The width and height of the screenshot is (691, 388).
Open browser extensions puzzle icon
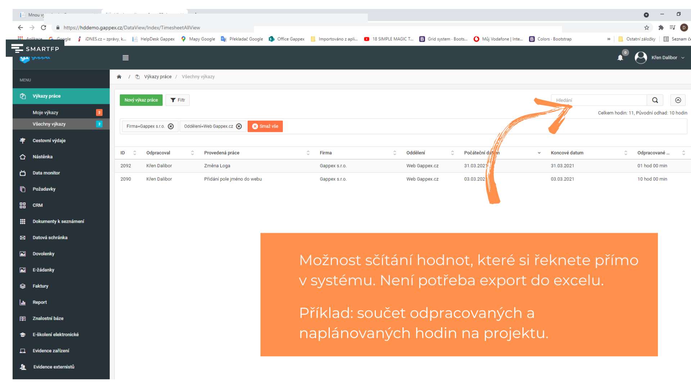(x=661, y=28)
